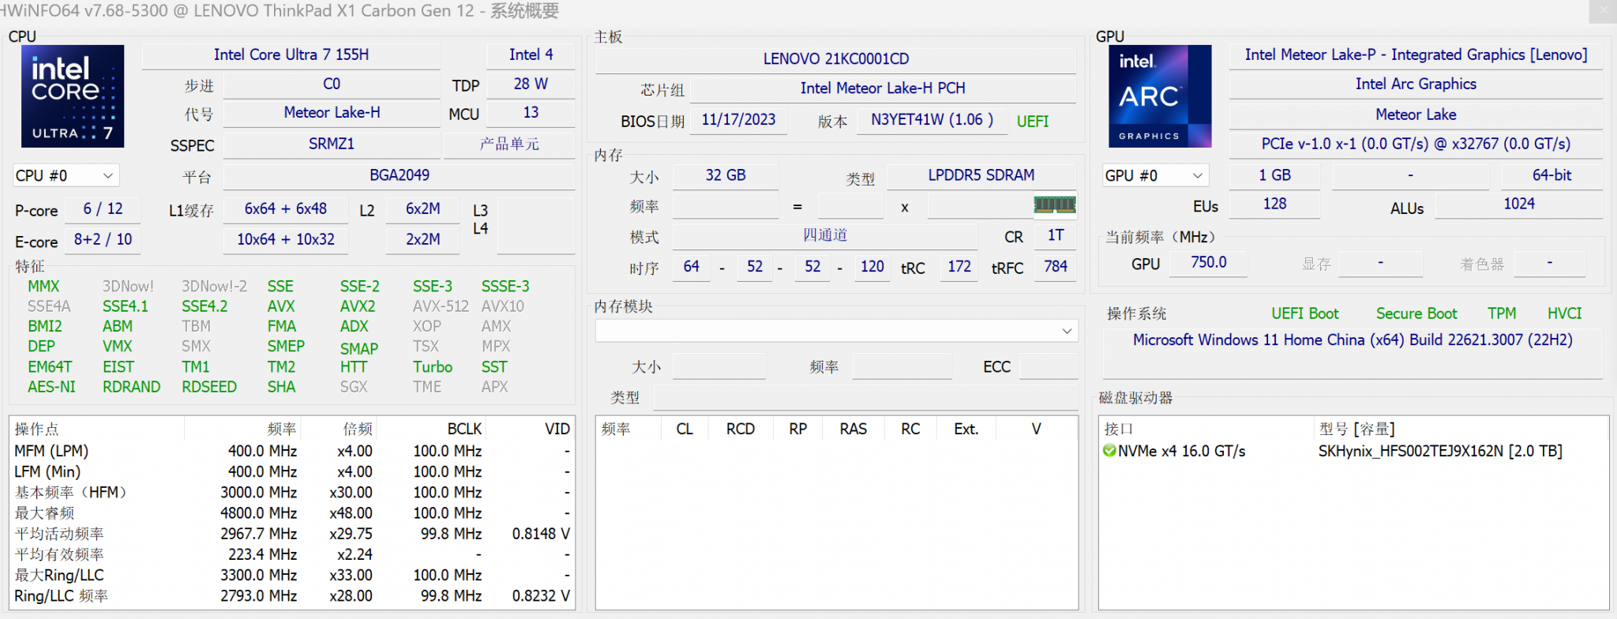Click the memory size 32 GB field
The width and height of the screenshot is (1617, 619).
725,175
